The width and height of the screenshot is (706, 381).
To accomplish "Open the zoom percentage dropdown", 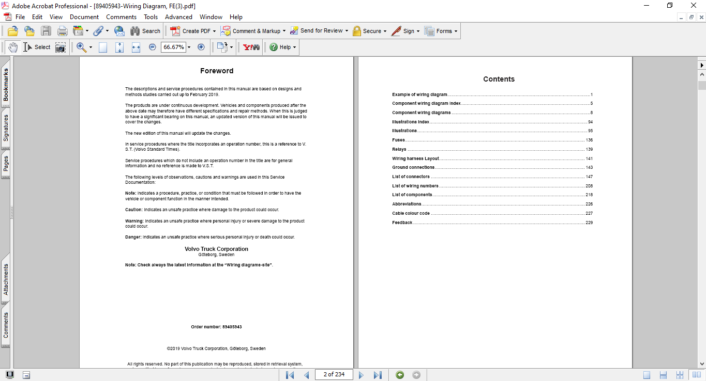I will click(189, 47).
